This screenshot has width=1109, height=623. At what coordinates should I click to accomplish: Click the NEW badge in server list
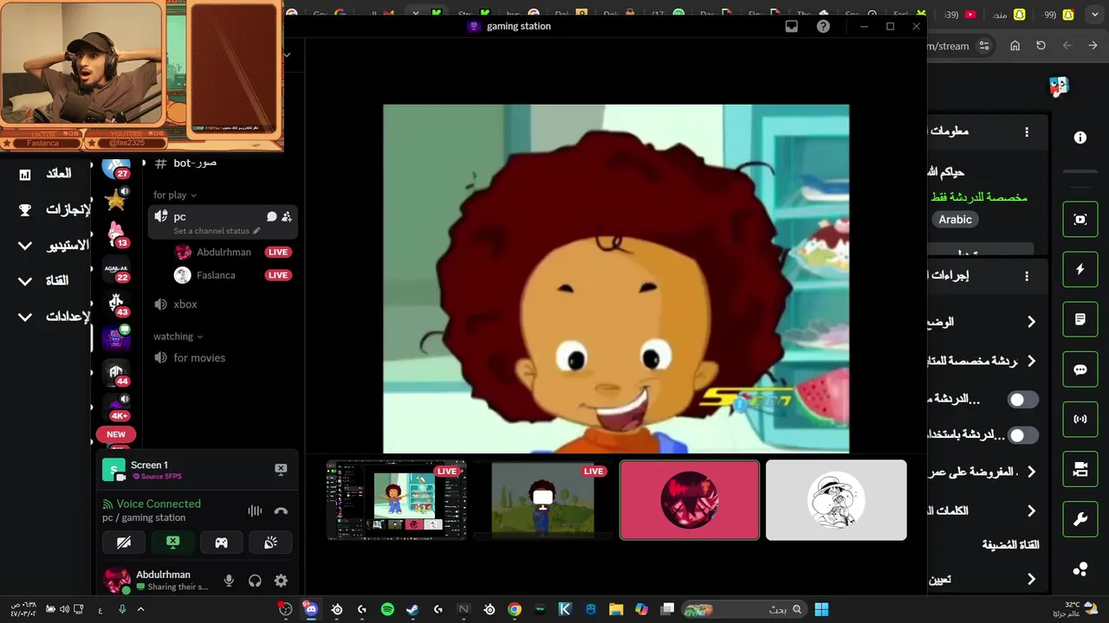116,434
